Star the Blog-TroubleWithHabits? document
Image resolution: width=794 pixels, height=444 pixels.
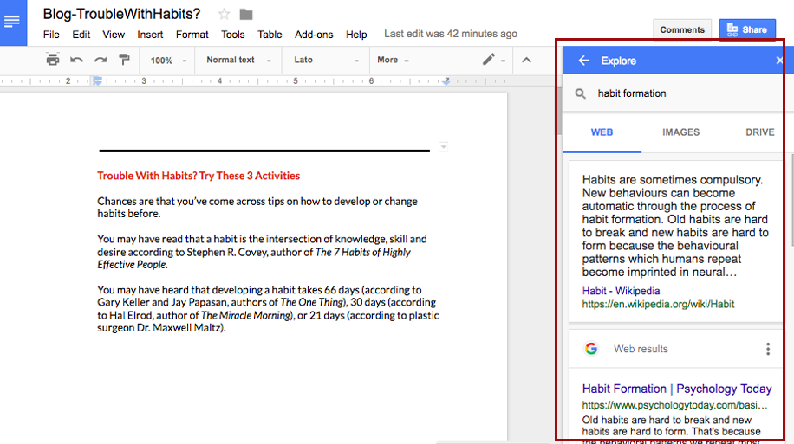224,14
